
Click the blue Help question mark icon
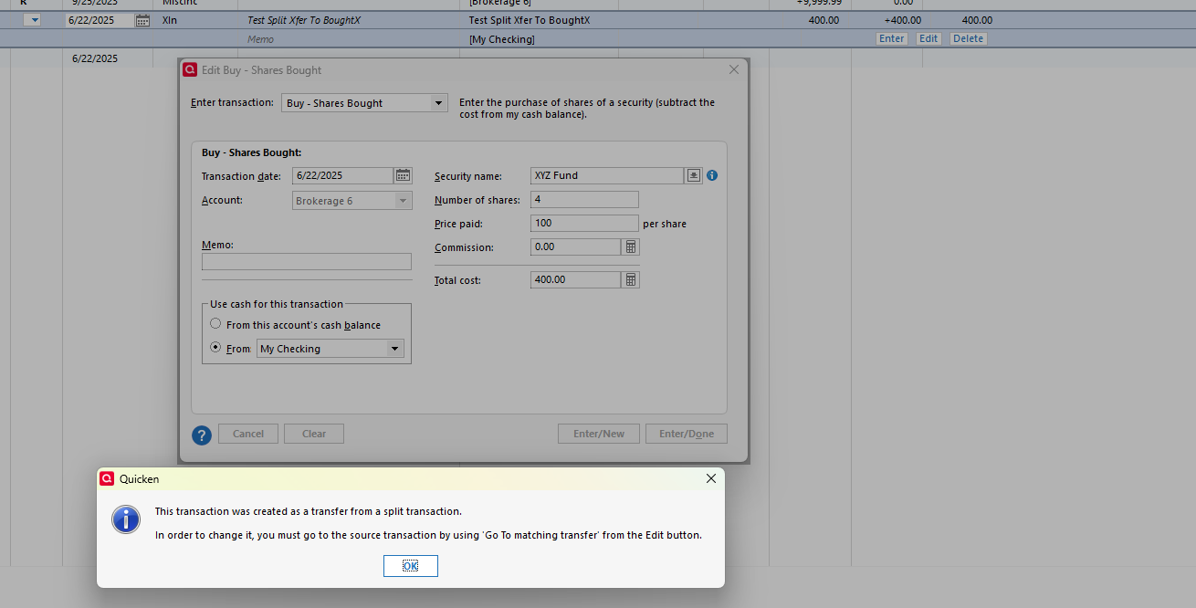coord(202,435)
